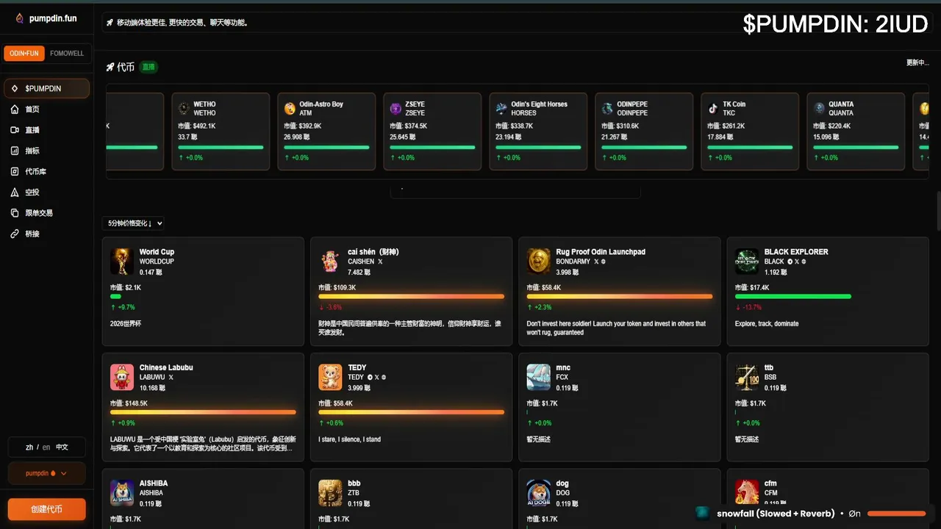Click the ODINPEPE token icon
Screen dimensions: 941x529
pyautogui.click(x=607, y=109)
